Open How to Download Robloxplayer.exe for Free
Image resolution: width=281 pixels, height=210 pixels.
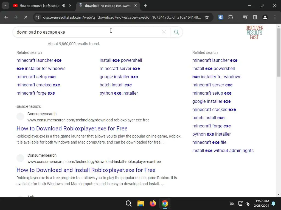click(72, 129)
